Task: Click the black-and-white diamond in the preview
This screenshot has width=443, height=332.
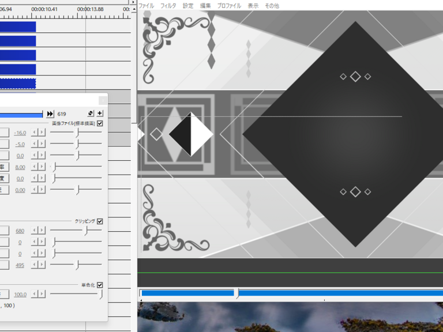Action: click(x=191, y=134)
